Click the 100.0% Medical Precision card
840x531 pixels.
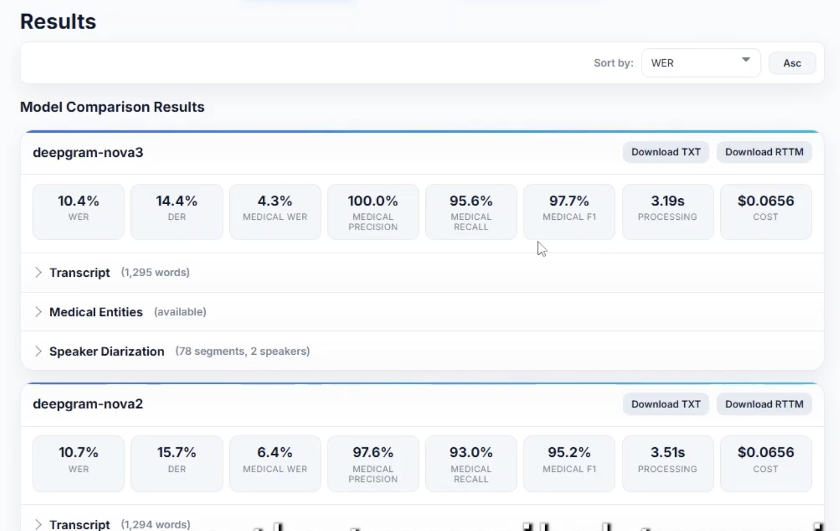tap(373, 212)
